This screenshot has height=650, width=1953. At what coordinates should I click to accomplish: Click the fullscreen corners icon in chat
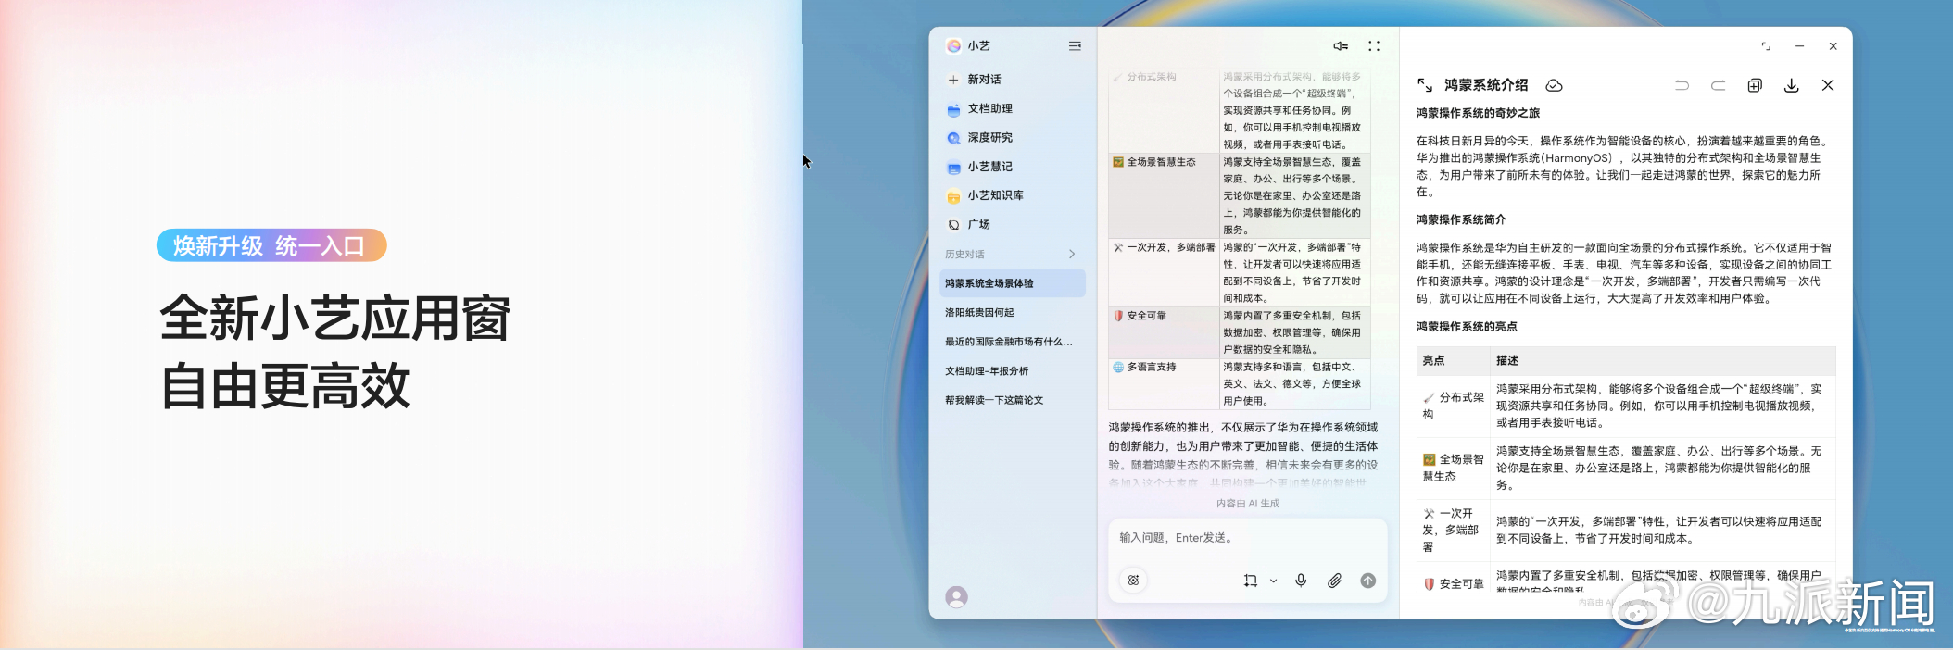[x=1374, y=45]
